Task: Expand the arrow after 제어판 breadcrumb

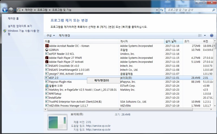Action: click(x=35, y=10)
